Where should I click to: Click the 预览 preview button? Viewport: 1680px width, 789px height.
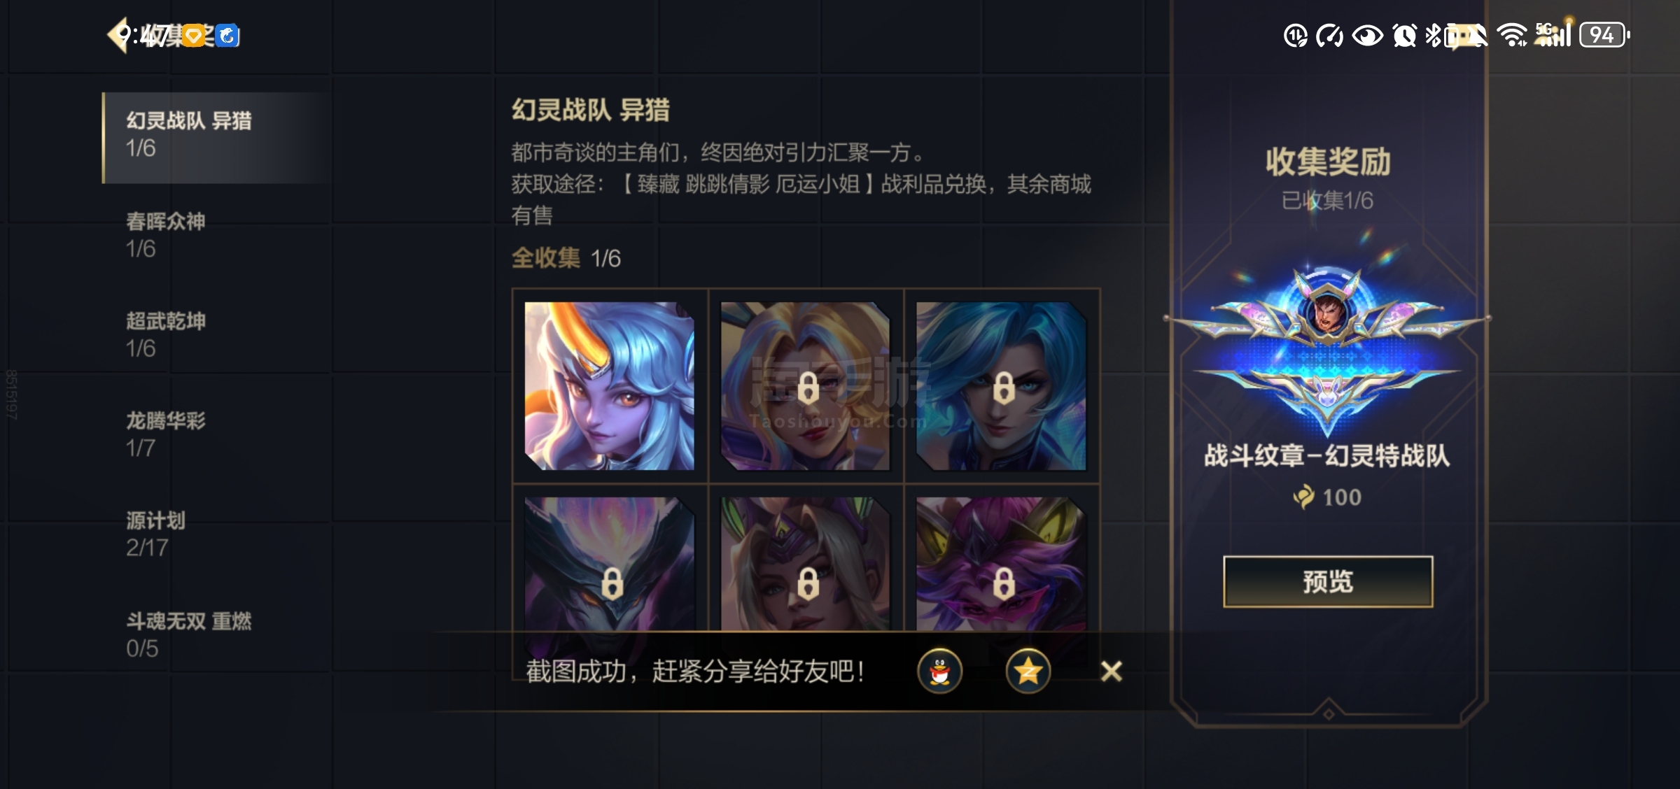[1328, 582]
